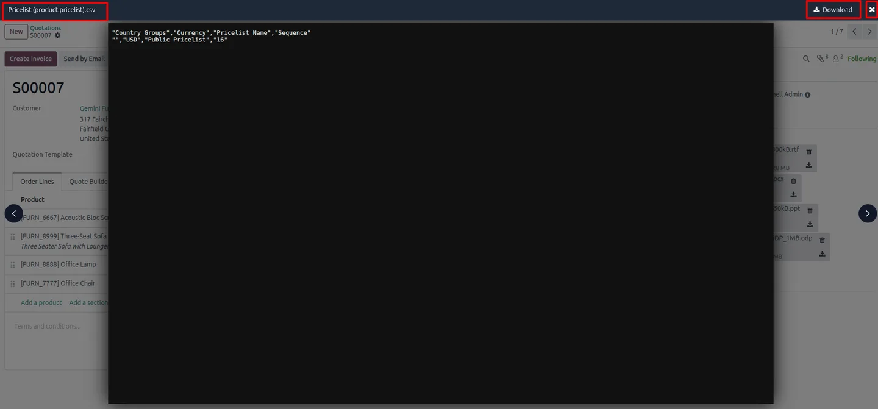This screenshot has width=878, height=409.
Task: Download the Pricelist CSV file
Action: (833, 10)
